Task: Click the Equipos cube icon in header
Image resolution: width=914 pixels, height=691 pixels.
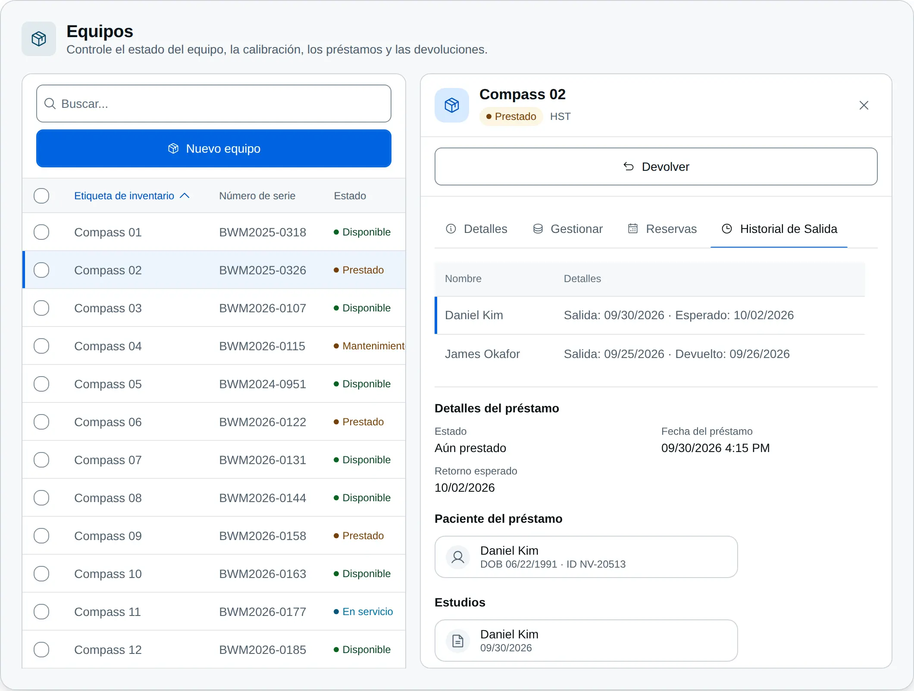Action: (39, 39)
